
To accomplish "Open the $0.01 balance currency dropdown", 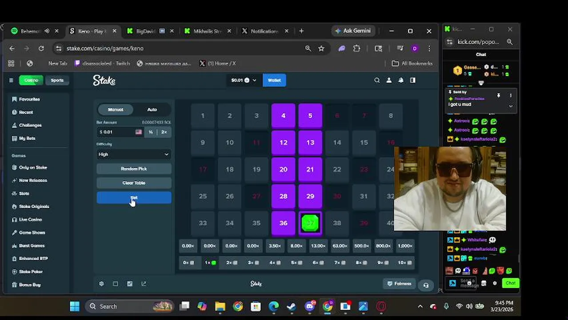I will [244, 80].
